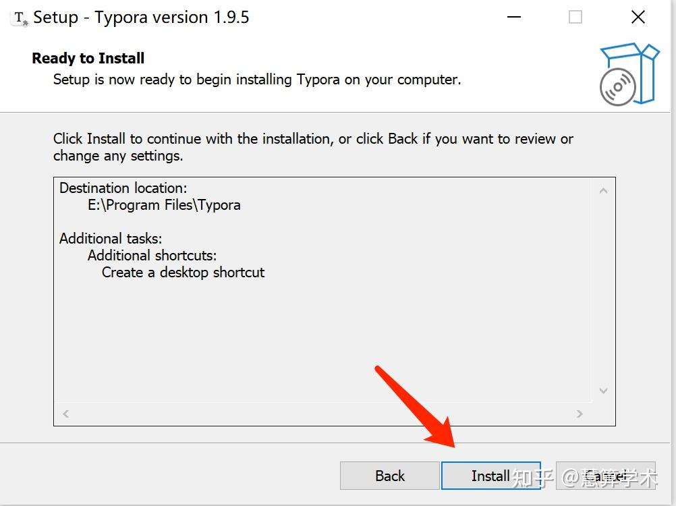Image resolution: width=676 pixels, height=506 pixels.
Task: Click the "Ready to Install" heading
Action: pyautogui.click(x=88, y=58)
